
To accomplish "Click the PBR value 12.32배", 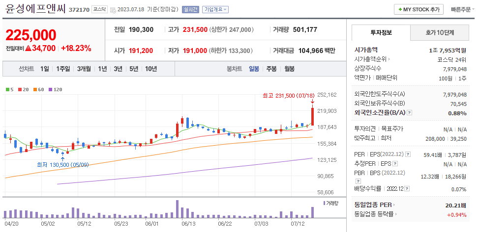I will (x=429, y=177).
